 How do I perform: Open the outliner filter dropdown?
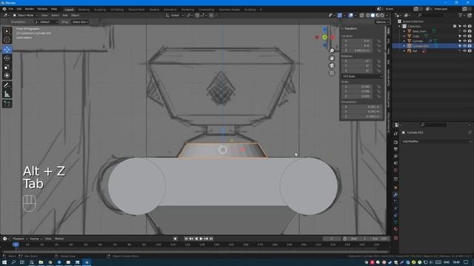click(x=461, y=15)
